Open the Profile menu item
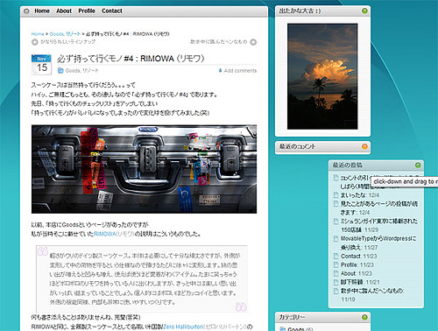 point(87,11)
